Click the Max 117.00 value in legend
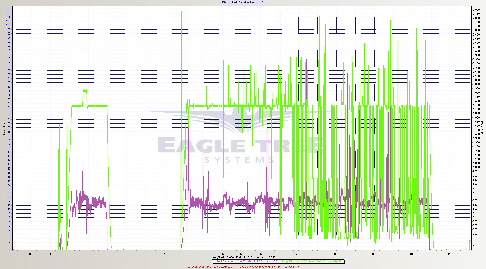 click(255, 261)
